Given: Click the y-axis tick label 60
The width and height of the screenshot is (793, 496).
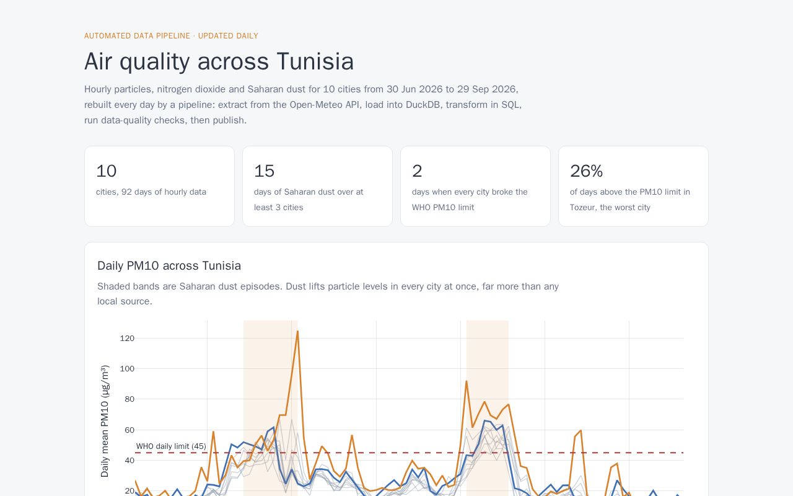Looking at the screenshot, I should tap(129, 430).
